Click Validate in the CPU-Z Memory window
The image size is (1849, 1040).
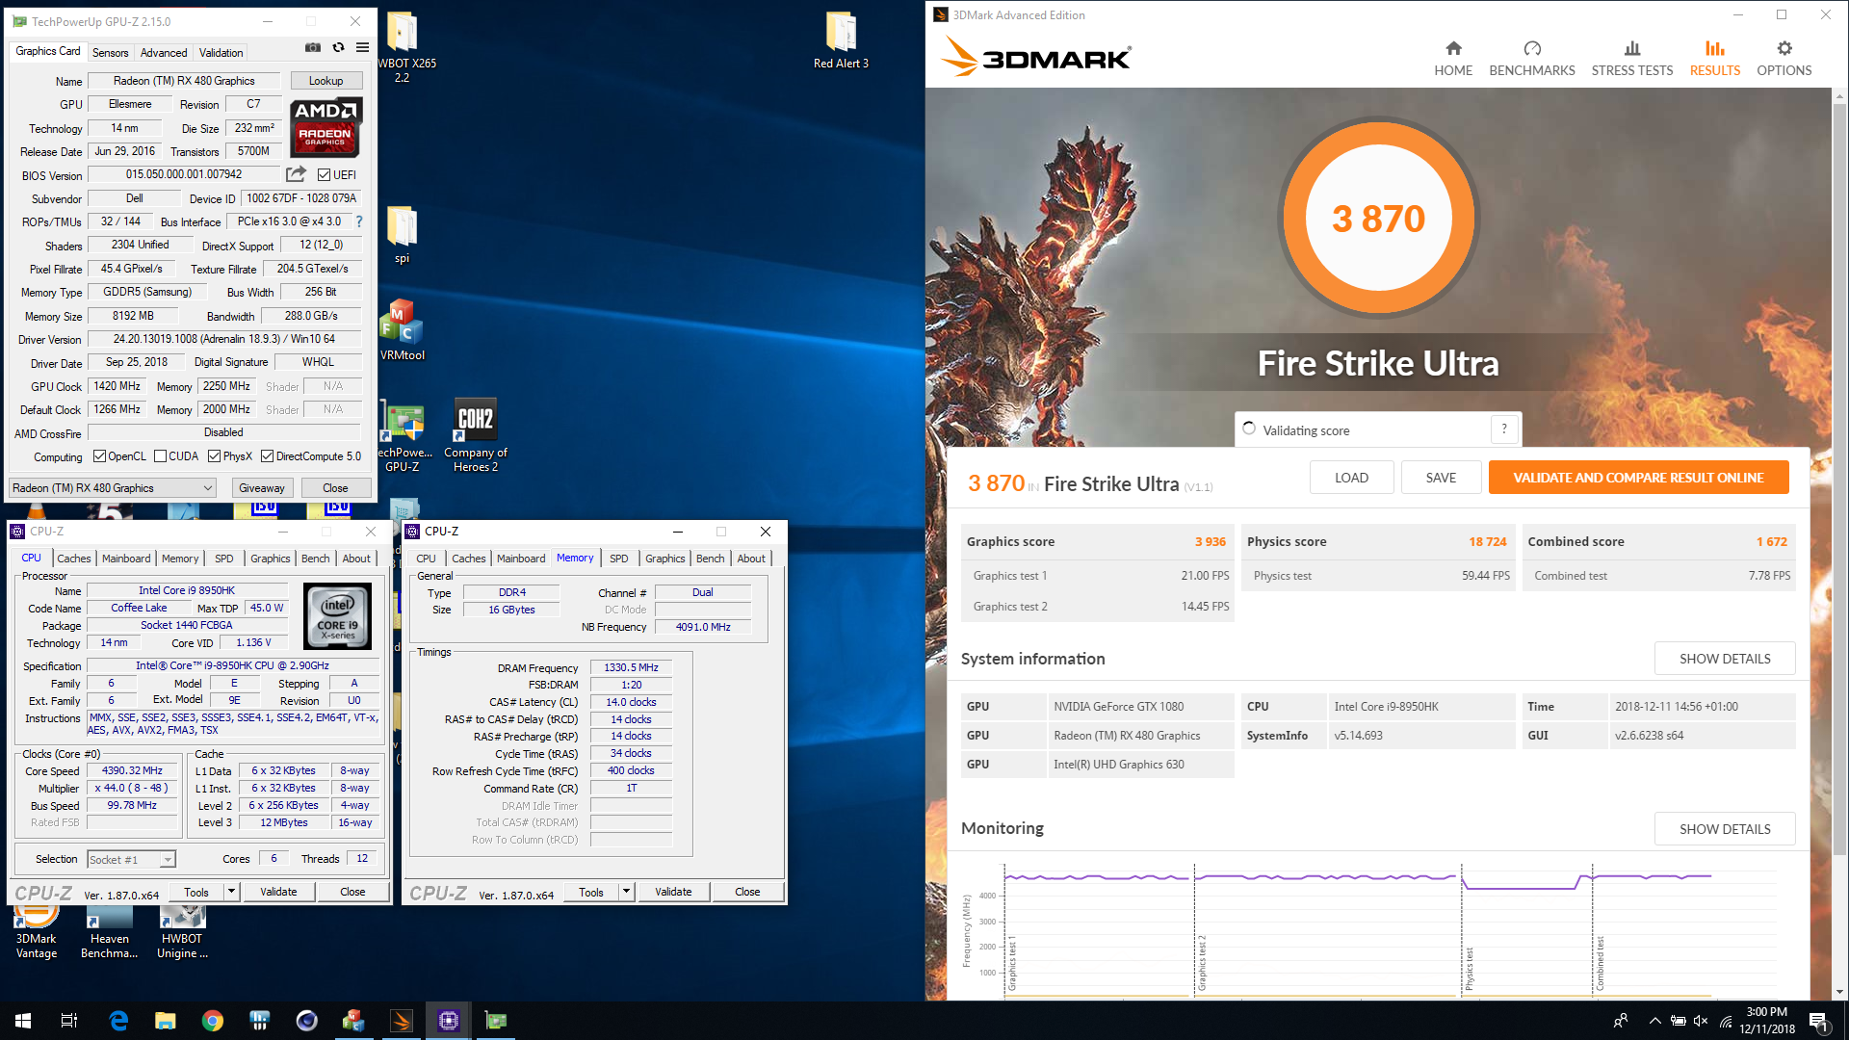(x=673, y=892)
